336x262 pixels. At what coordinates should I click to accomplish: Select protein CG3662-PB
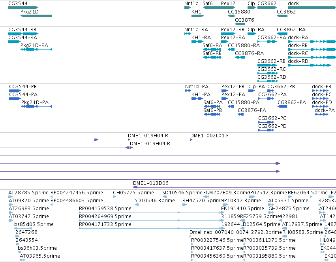pyautogui.click(x=270, y=91)
